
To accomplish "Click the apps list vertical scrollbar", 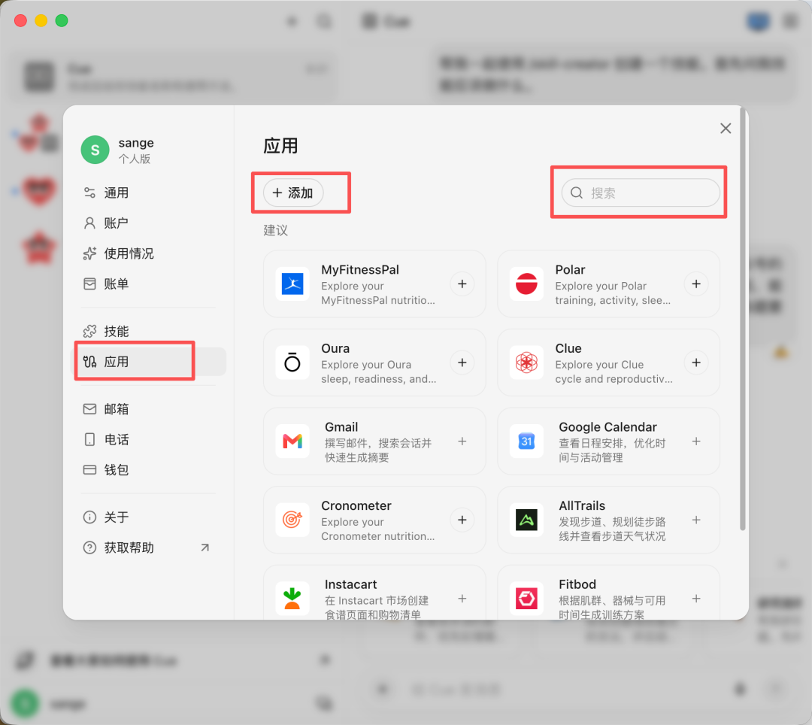I will click(743, 320).
